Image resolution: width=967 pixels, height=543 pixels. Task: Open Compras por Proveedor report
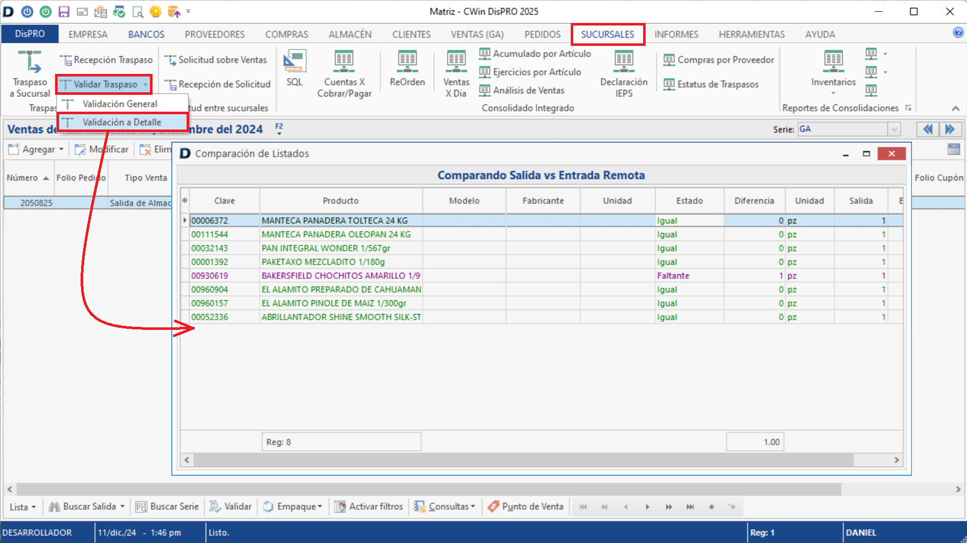[x=719, y=60]
